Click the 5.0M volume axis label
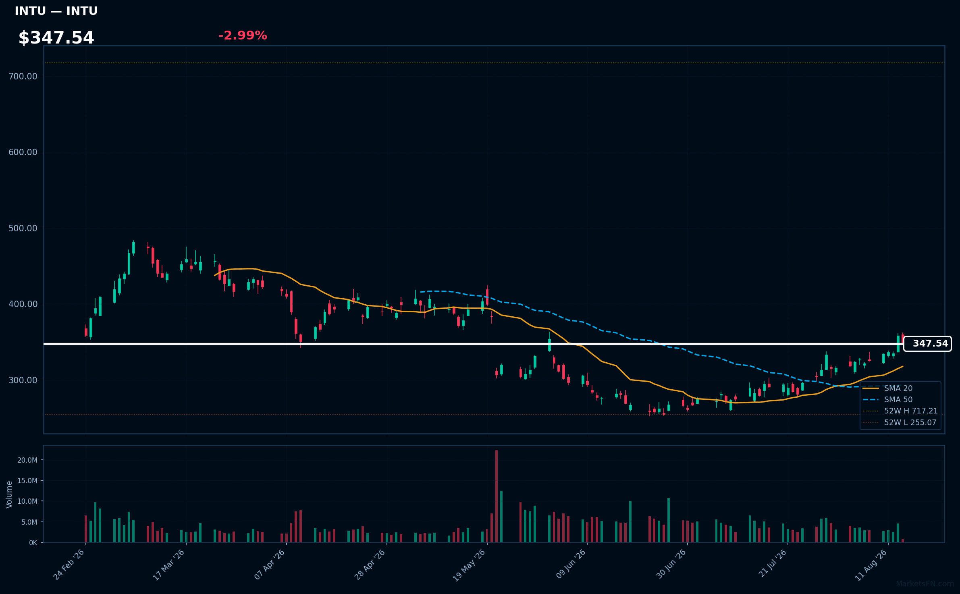 pos(29,522)
